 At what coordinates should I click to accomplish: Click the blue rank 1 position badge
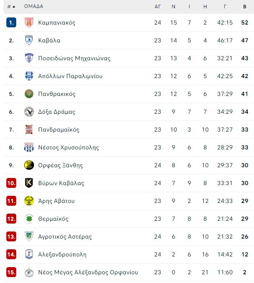point(11,22)
